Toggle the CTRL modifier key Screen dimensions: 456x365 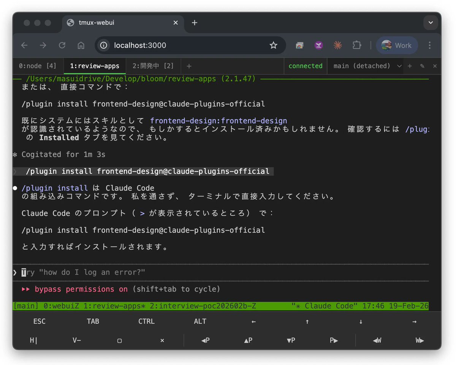pyautogui.click(x=146, y=321)
